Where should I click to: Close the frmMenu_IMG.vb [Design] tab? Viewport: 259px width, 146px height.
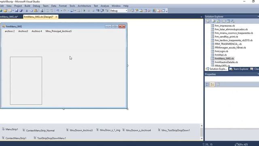pyautogui.click(x=57, y=17)
